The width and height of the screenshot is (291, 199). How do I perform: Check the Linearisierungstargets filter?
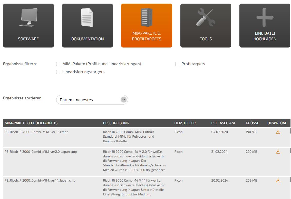pyautogui.click(x=58, y=72)
